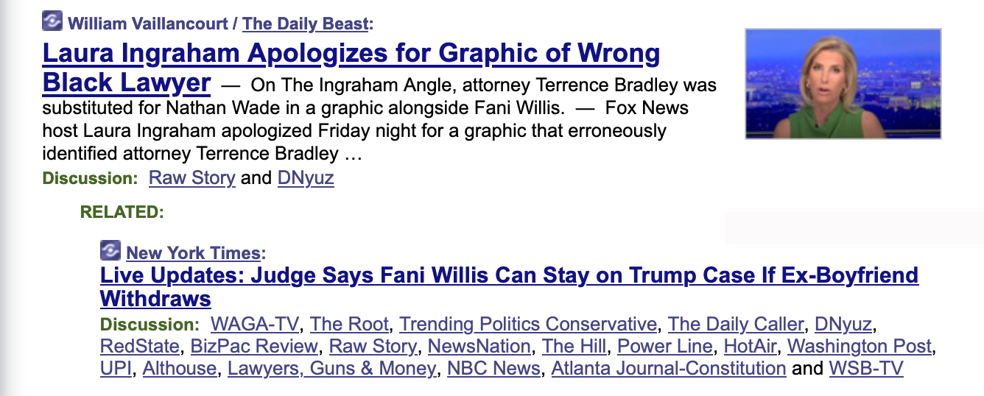The height and width of the screenshot is (396, 984).
Task: Open The Daily Beast source link
Action: [305, 24]
